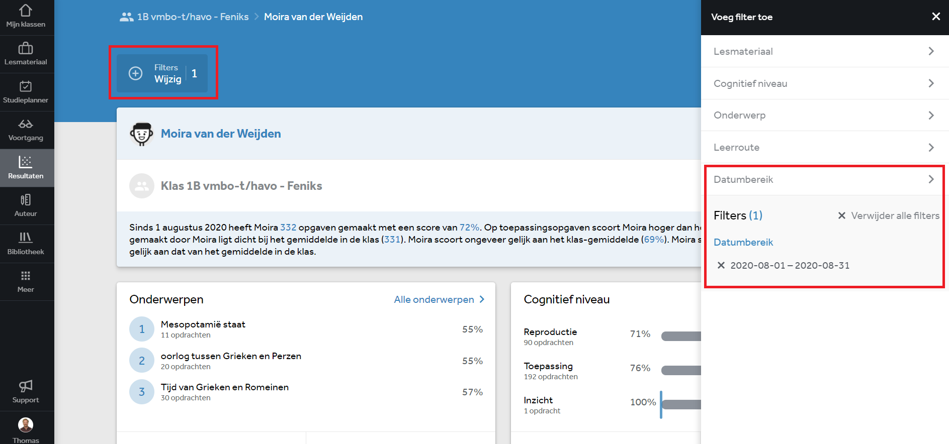Open Lesmateriaal from the left sidebar

[x=26, y=55]
